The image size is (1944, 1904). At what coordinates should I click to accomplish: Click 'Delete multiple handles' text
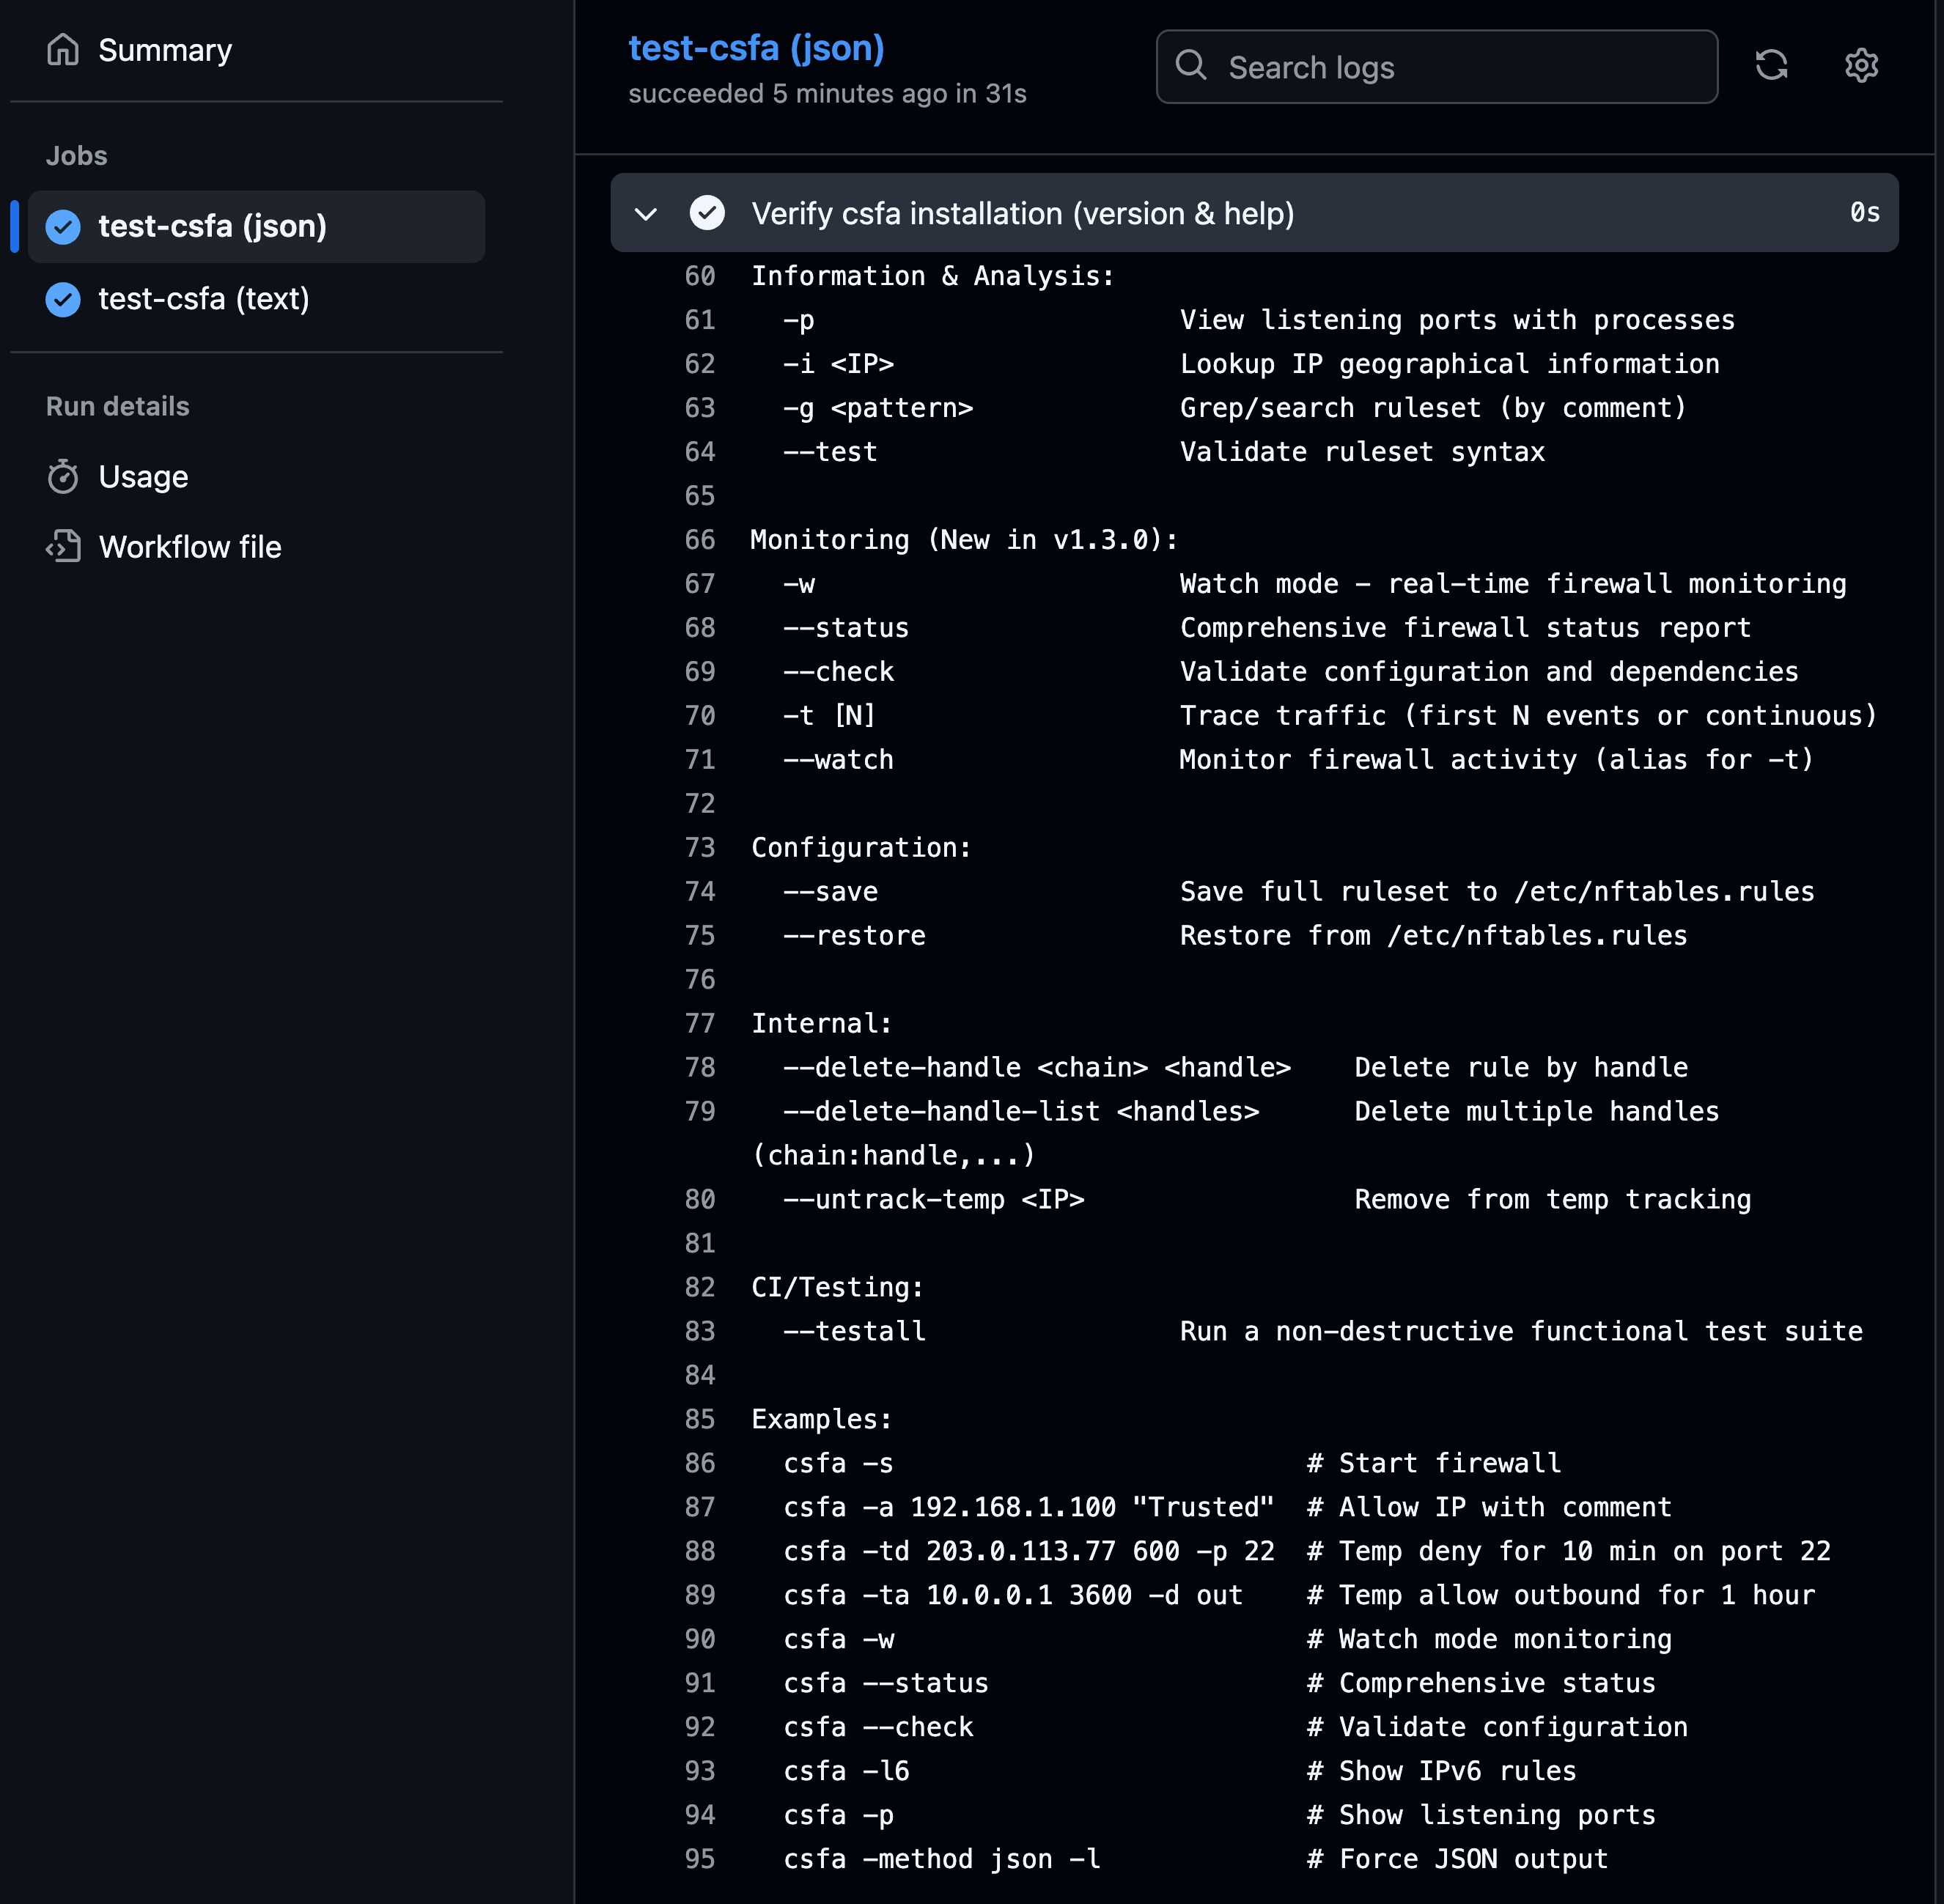click(x=1537, y=1112)
